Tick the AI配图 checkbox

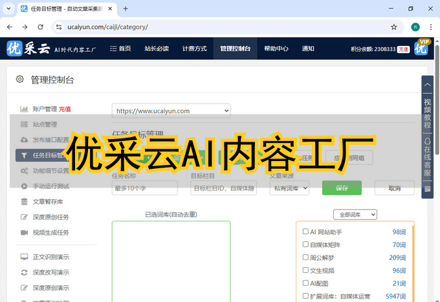pyautogui.click(x=305, y=283)
